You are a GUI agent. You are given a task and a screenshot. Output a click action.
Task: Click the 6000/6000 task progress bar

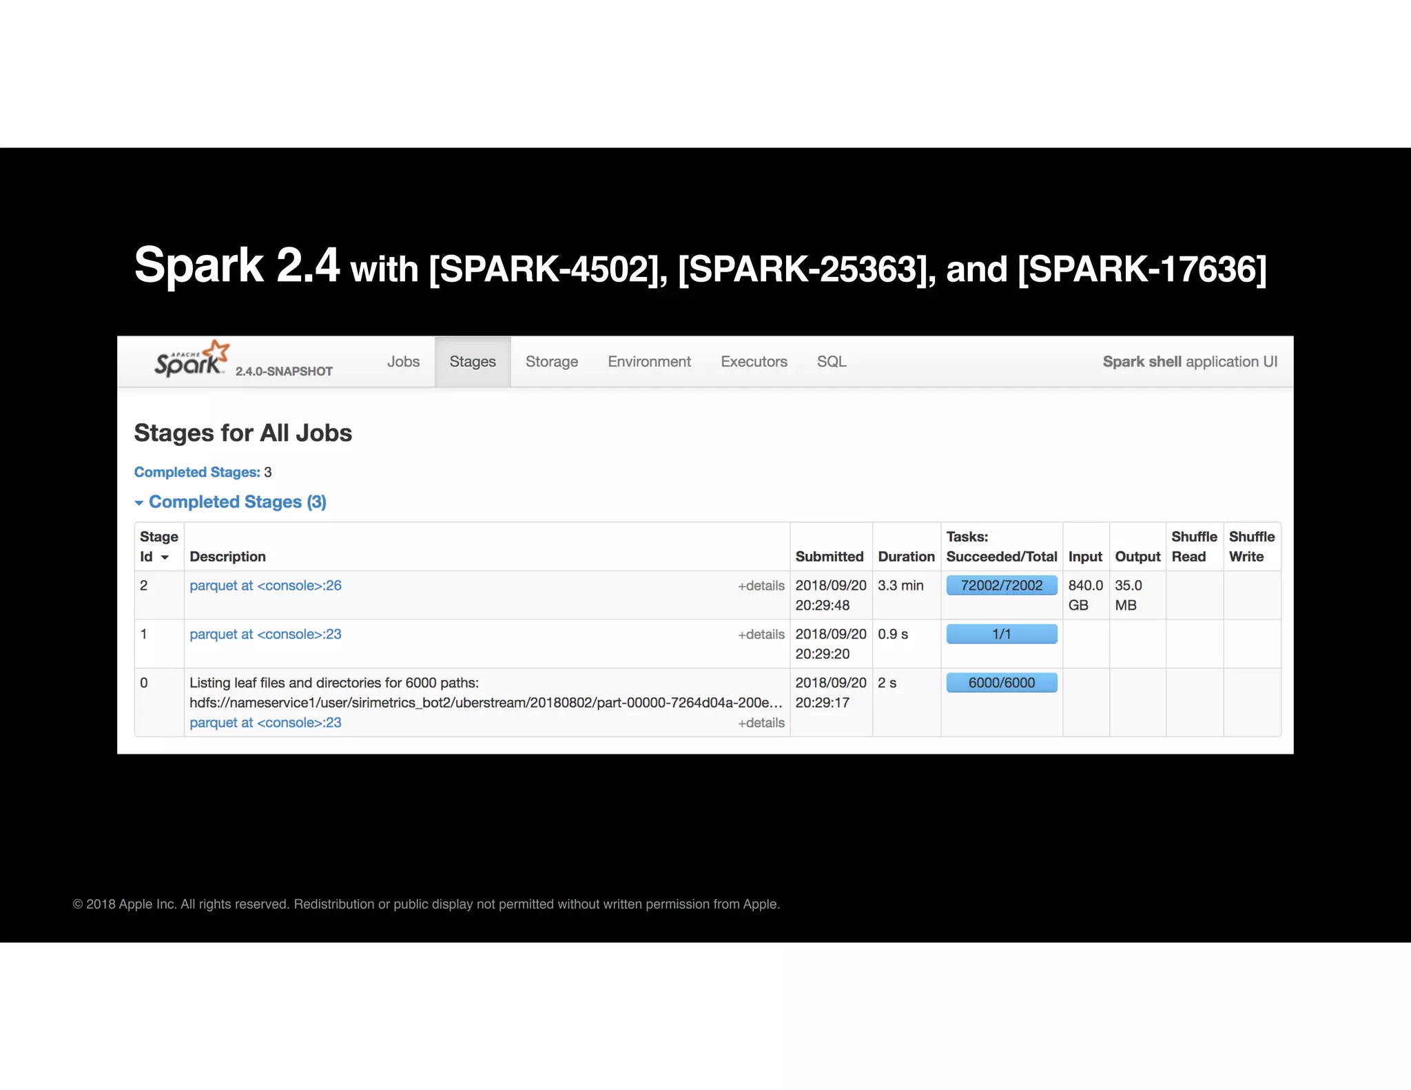coord(1002,683)
